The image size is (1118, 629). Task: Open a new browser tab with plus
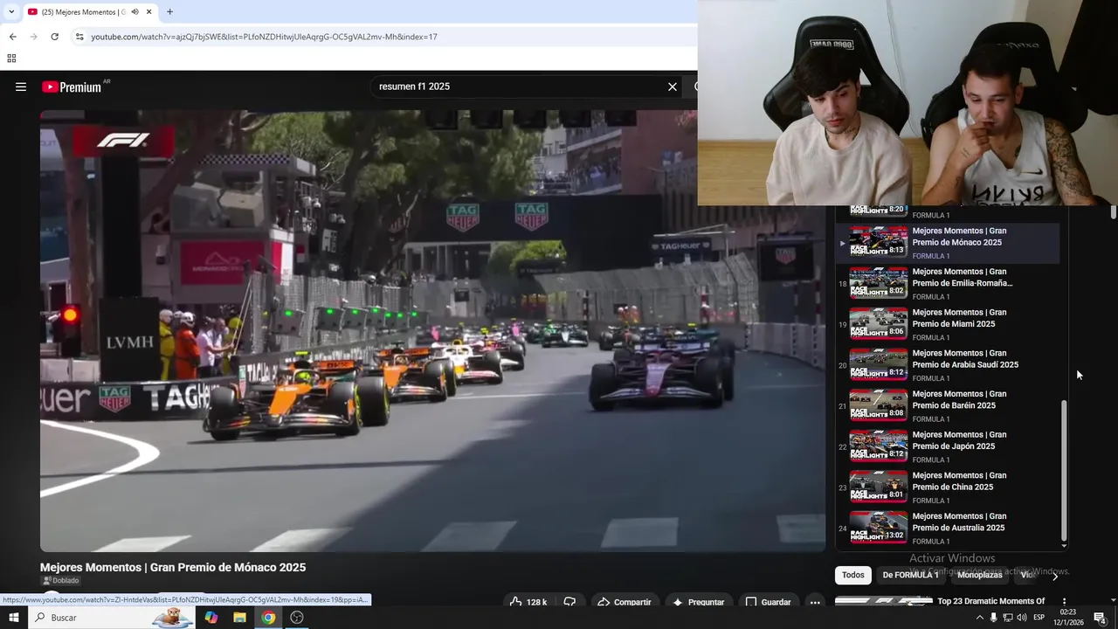pyautogui.click(x=169, y=11)
